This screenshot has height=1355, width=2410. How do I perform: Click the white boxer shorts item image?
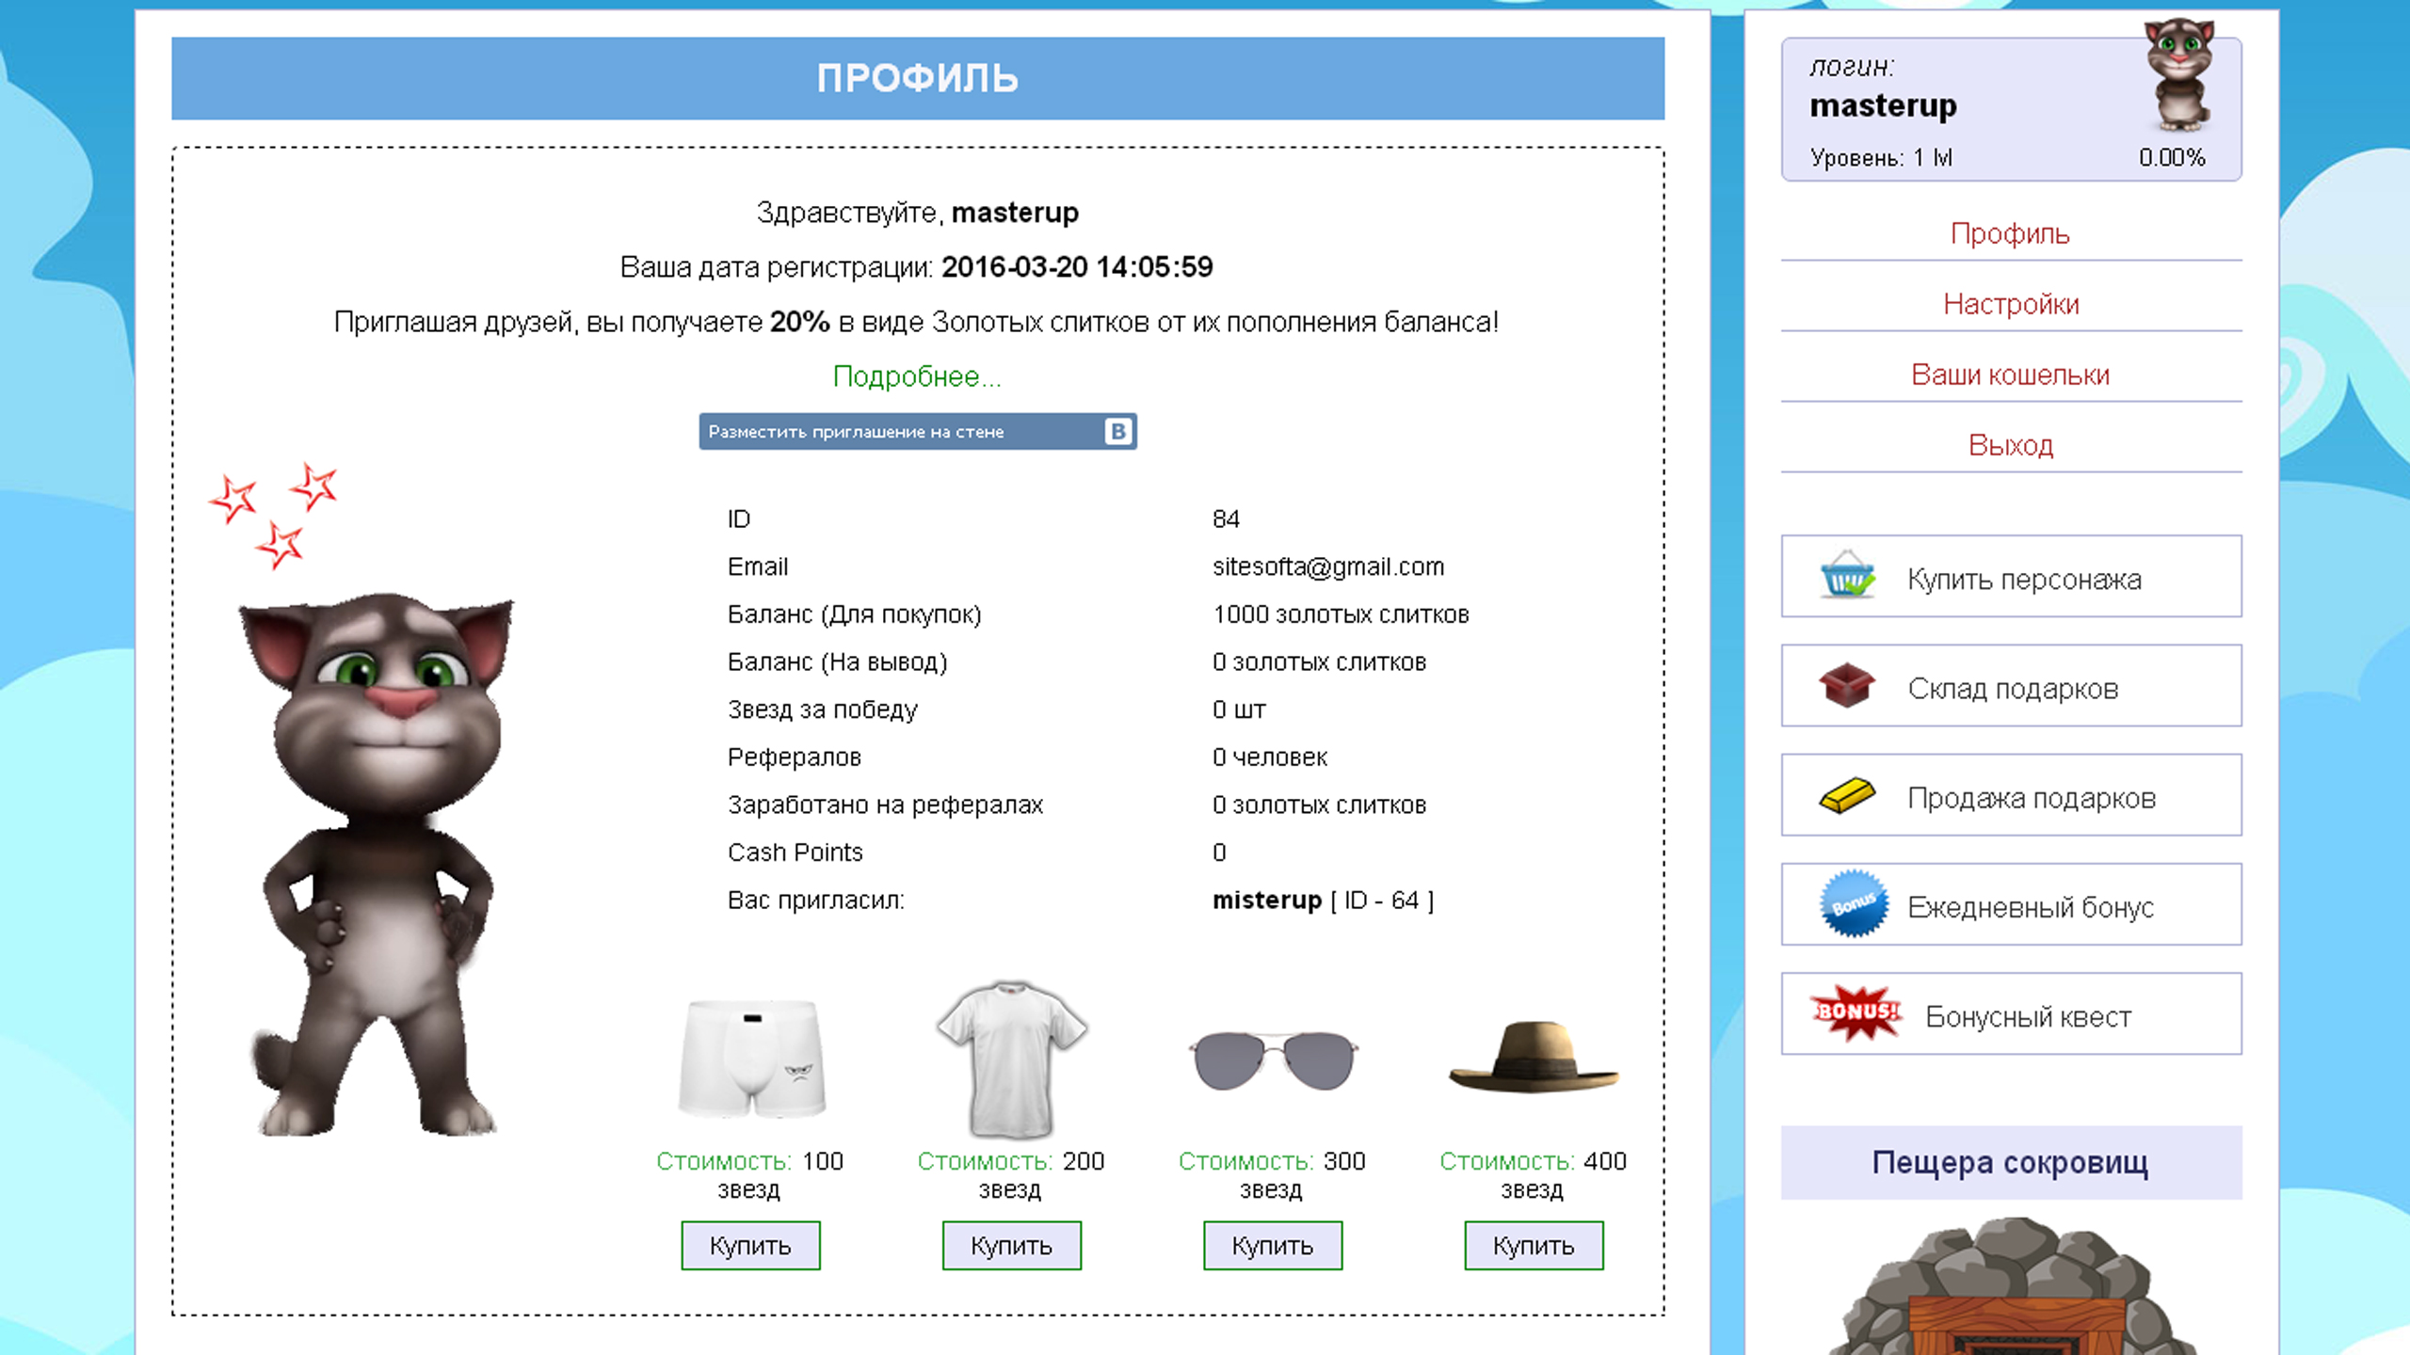[x=751, y=1059]
